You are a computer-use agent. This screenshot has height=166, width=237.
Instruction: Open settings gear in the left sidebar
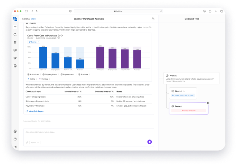click(15, 131)
